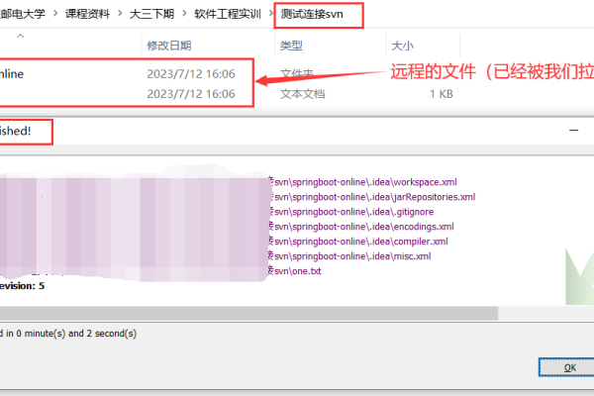Open the 软件工程实训 breadcrumb folder
This screenshot has height=396, width=594.
[228, 14]
